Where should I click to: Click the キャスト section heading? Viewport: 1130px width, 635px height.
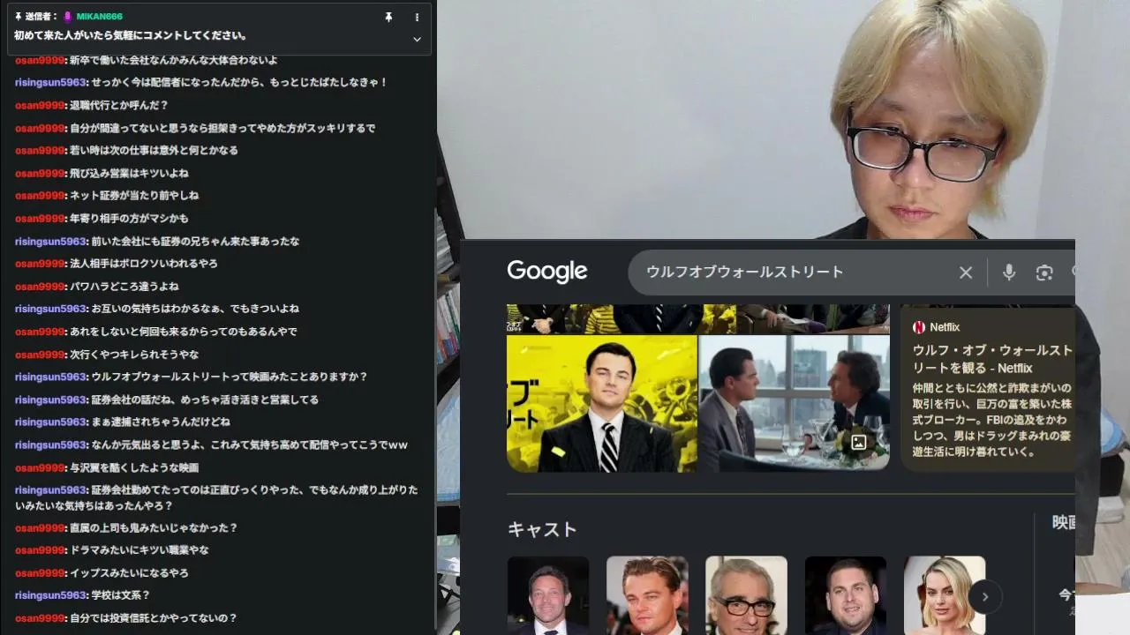(x=542, y=529)
